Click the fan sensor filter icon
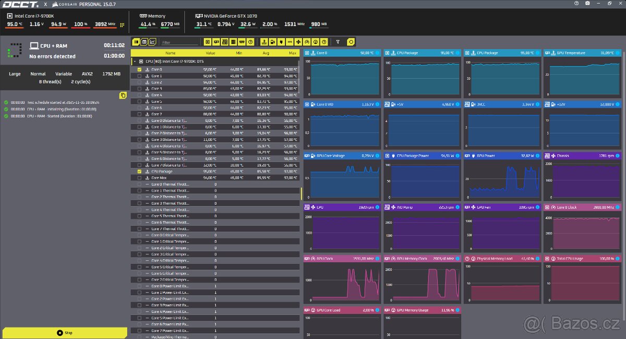 [x=298, y=42]
